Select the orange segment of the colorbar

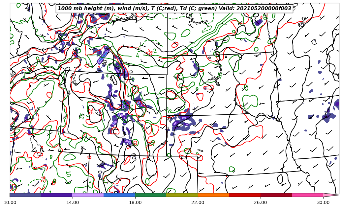point(213,195)
